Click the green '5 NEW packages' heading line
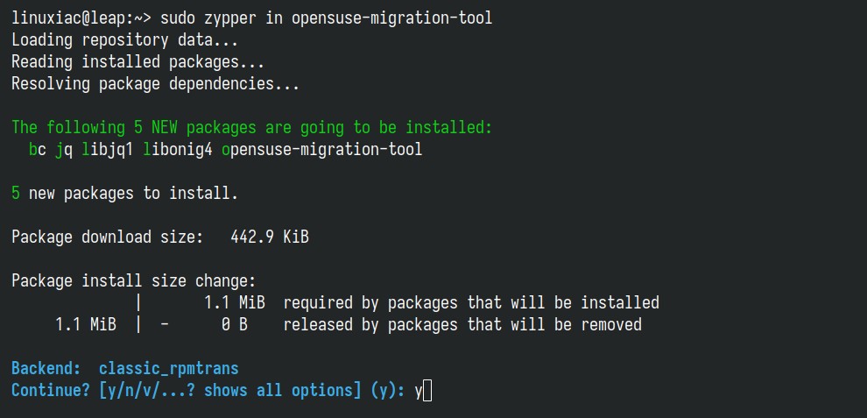The image size is (867, 418). click(x=251, y=128)
